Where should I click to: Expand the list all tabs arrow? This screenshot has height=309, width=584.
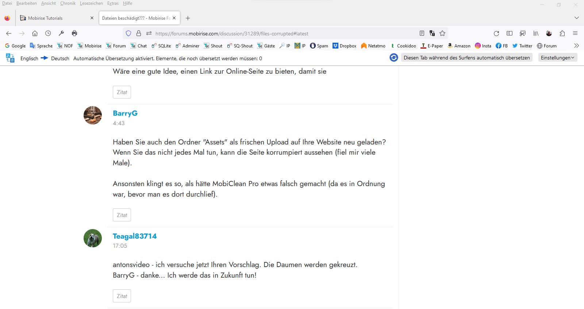pos(576,18)
